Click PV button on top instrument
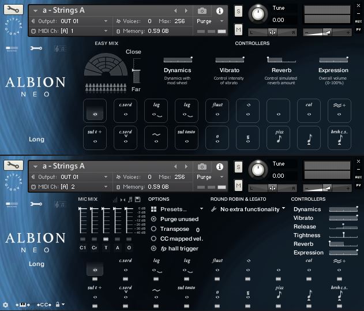This screenshot has width=364, height=311. [x=358, y=29]
